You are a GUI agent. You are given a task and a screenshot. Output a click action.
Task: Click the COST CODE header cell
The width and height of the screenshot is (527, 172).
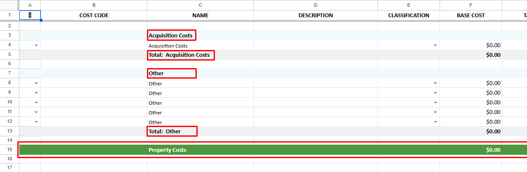94,15
